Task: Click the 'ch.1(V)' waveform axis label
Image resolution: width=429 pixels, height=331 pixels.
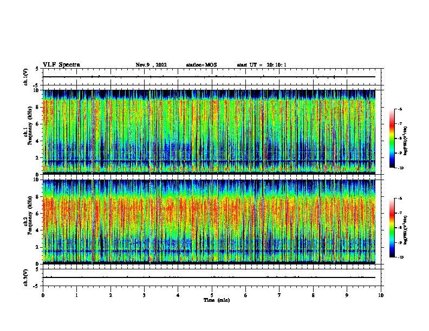Action: (25, 77)
